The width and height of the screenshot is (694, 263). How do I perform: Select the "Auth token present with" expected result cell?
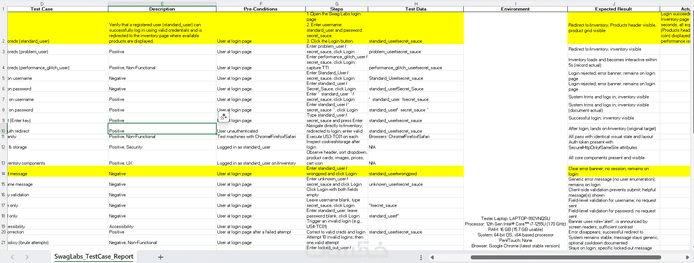[614, 145]
